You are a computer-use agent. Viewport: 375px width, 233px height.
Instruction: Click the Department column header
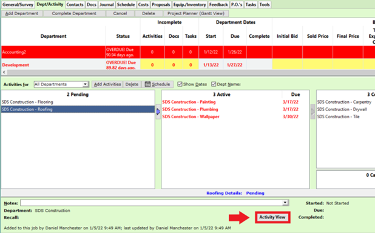click(53, 36)
